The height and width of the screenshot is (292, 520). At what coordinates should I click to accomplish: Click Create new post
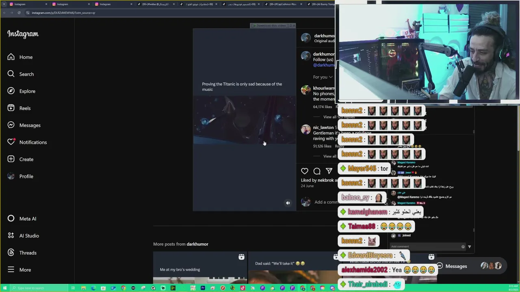pyautogui.click(x=20, y=159)
